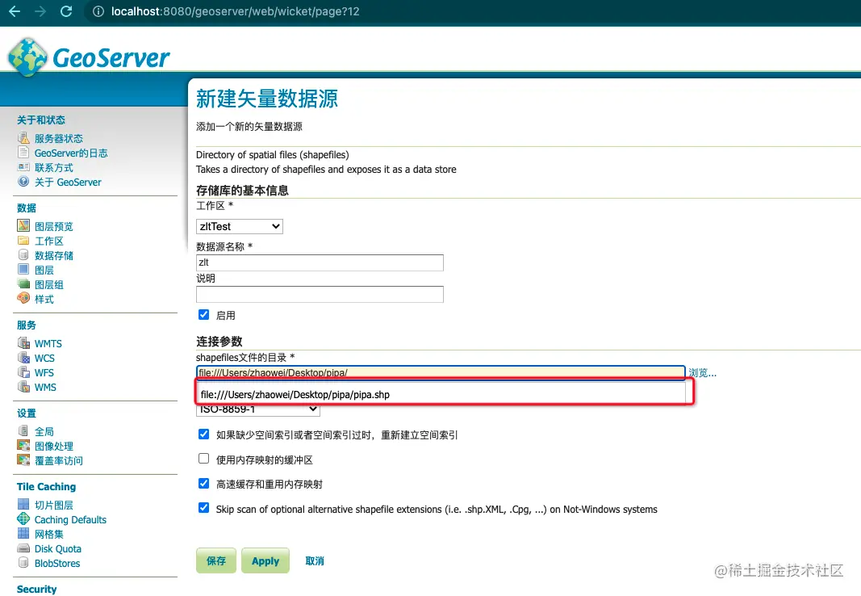Click the site info icon in address bar
This screenshot has width=861, height=596.
tap(98, 11)
